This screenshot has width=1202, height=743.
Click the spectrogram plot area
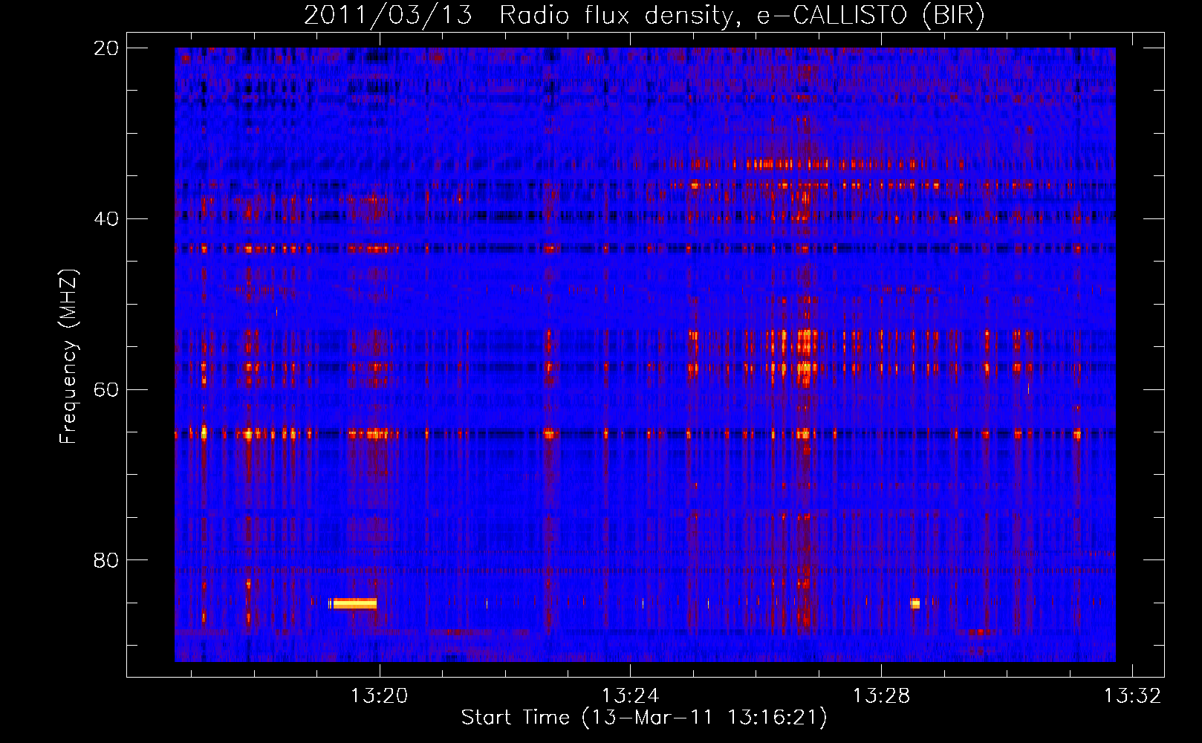pyautogui.click(x=645, y=354)
